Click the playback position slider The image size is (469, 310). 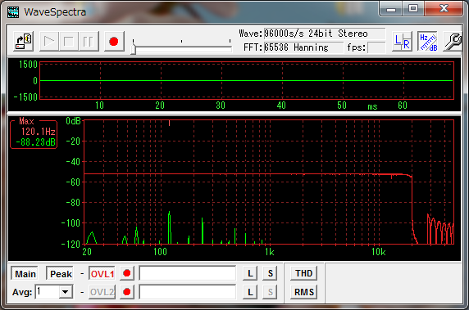pos(181,47)
